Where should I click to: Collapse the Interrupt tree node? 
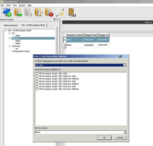coord(9,46)
